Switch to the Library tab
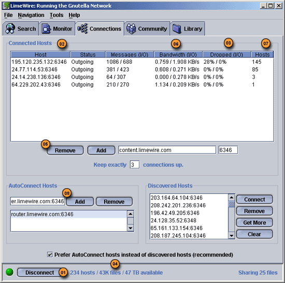Image resolution: width=285 pixels, height=283 pixels. 188,29
